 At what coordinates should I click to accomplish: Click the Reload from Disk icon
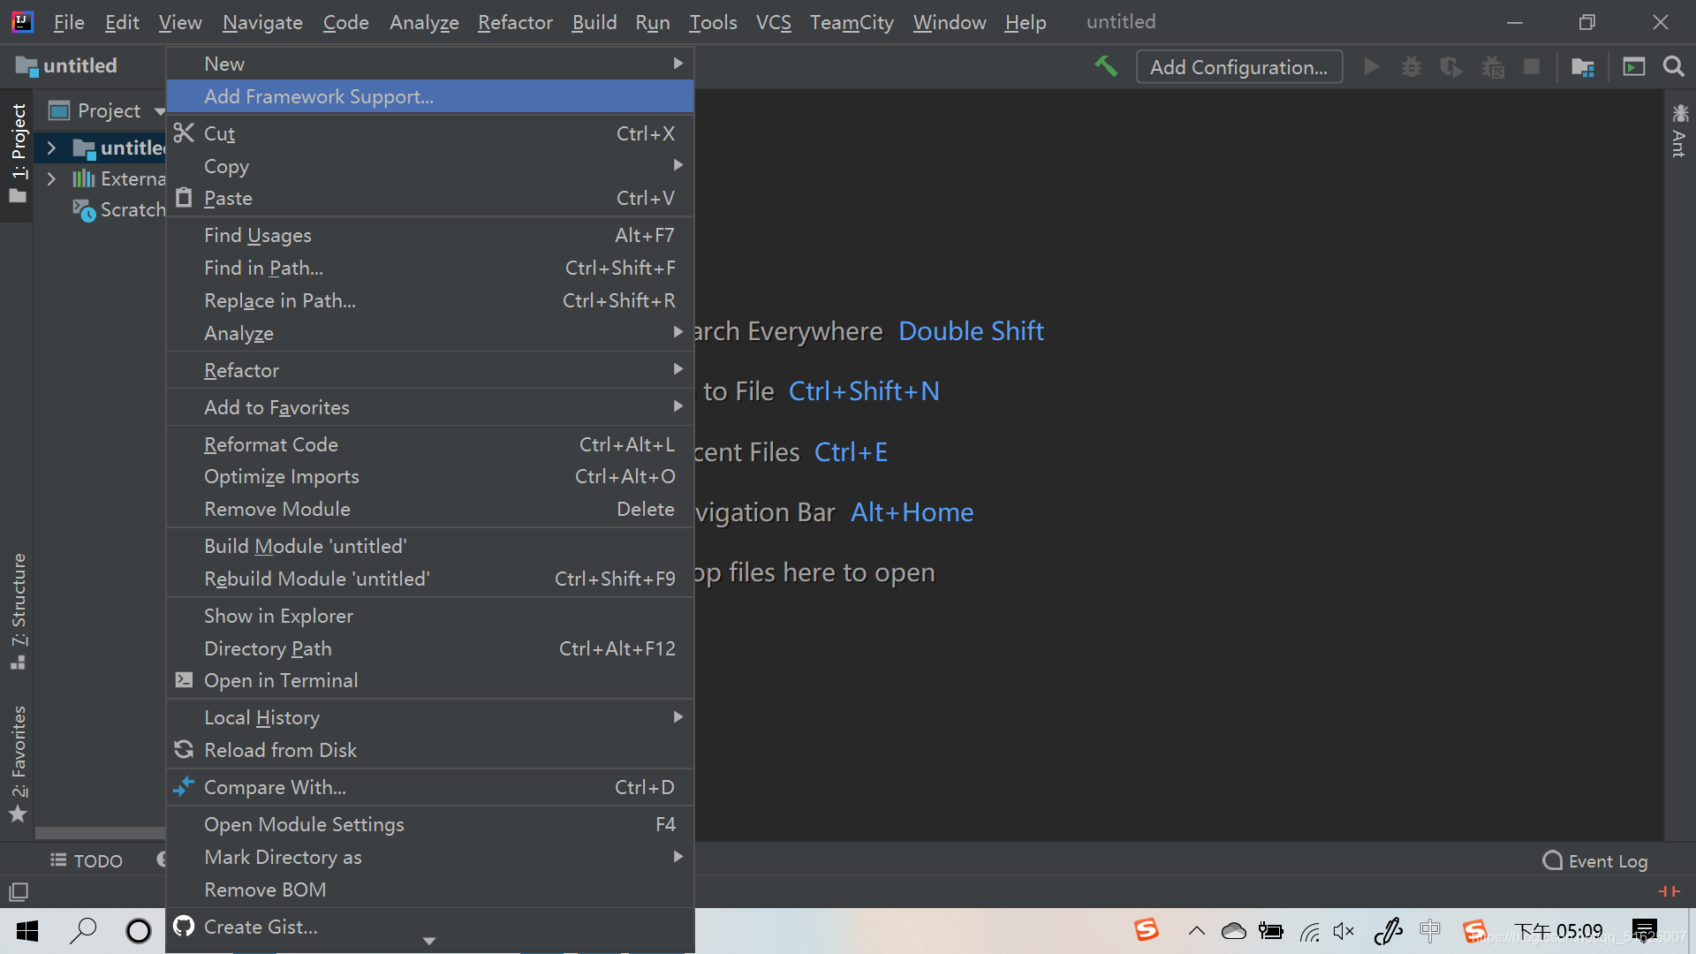click(184, 750)
